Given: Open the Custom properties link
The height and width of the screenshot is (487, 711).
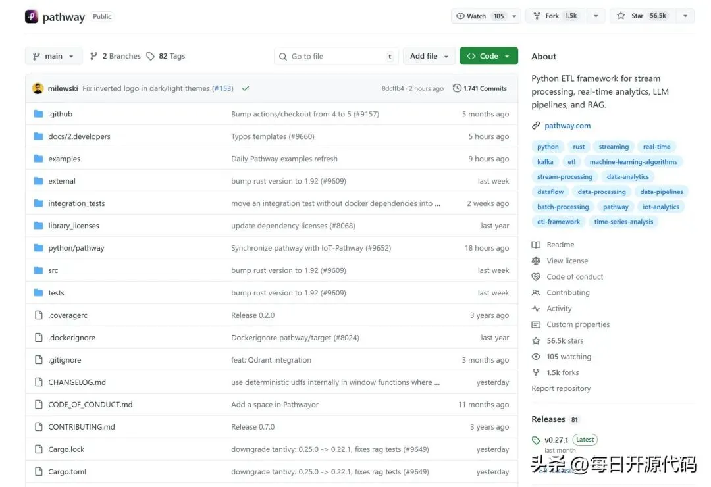Looking at the screenshot, I should point(578,324).
